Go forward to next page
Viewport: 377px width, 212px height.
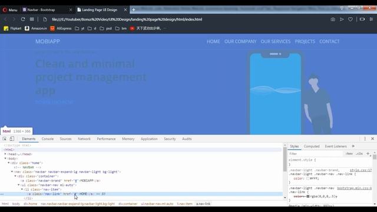14,19
